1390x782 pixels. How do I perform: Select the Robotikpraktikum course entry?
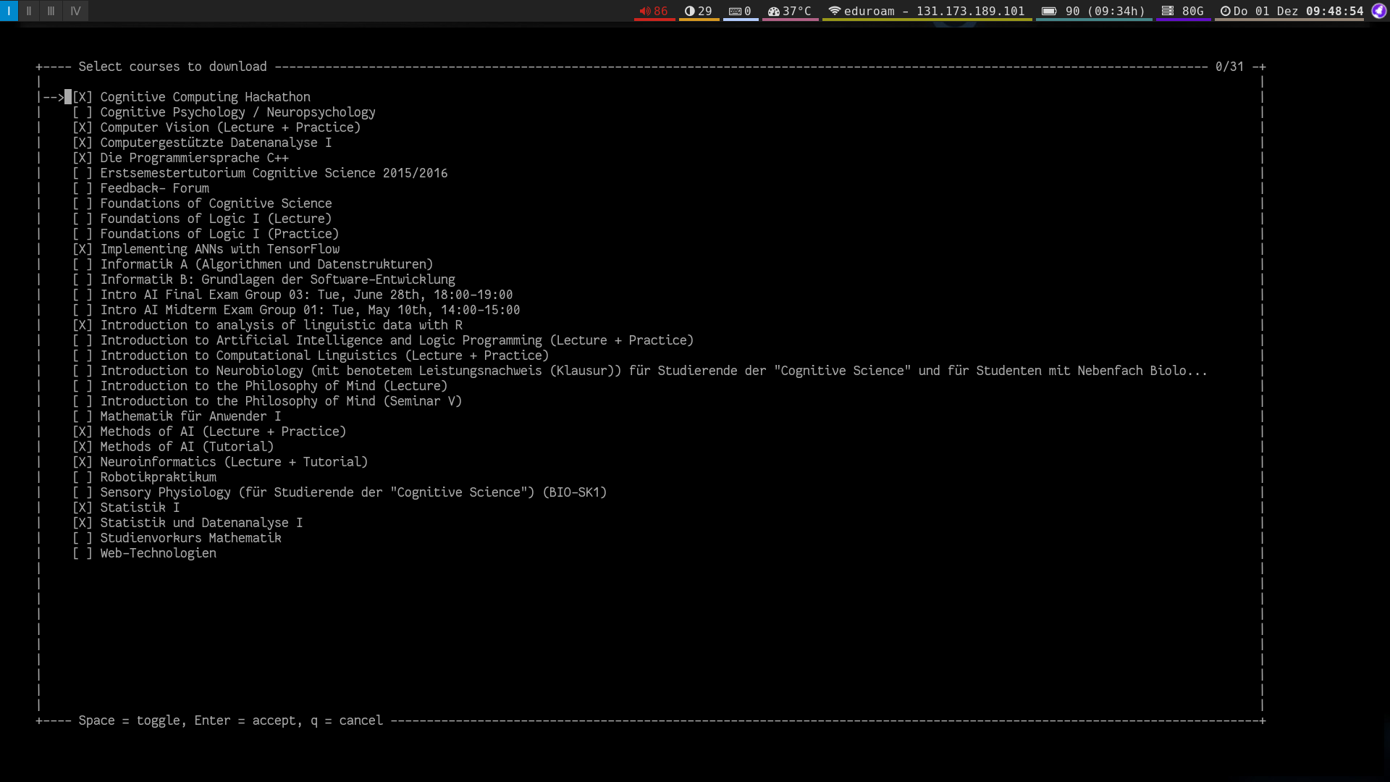pos(158,477)
